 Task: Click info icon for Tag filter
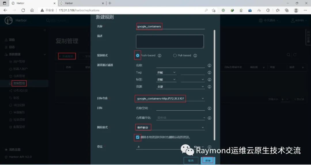tap(209, 73)
